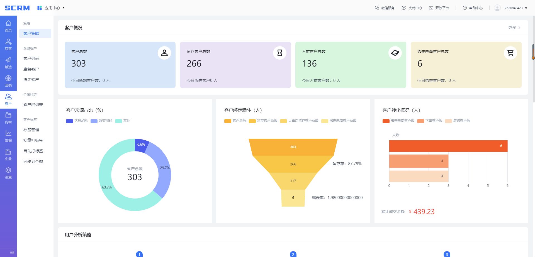Click the 其他 legend color swatch
This screenshot has height=257, width=535.
coord(118,121)
